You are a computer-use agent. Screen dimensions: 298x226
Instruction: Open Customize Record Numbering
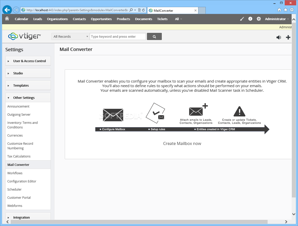[20, 146]
